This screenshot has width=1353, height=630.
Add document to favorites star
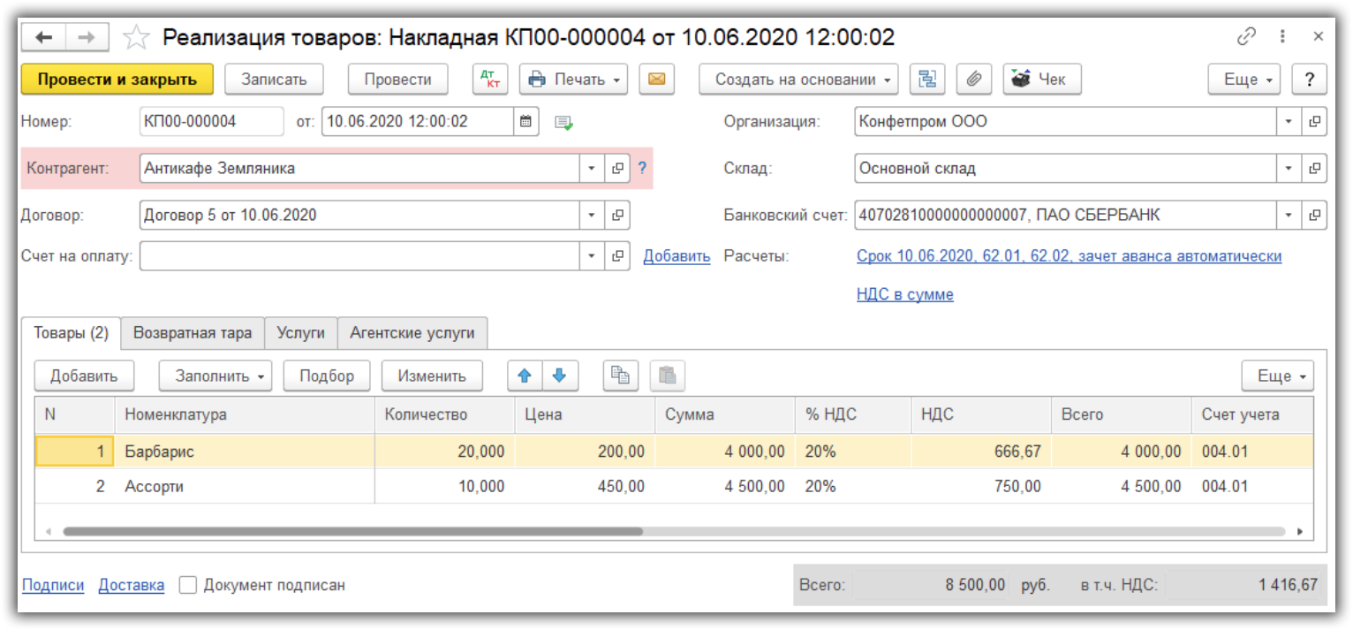[135, 37]
